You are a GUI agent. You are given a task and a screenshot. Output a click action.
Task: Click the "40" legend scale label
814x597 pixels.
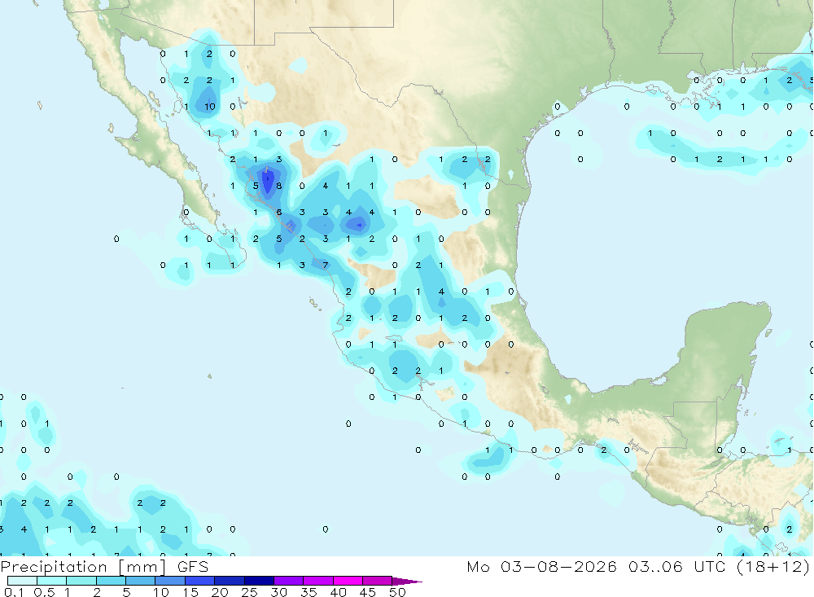point(338,592)
